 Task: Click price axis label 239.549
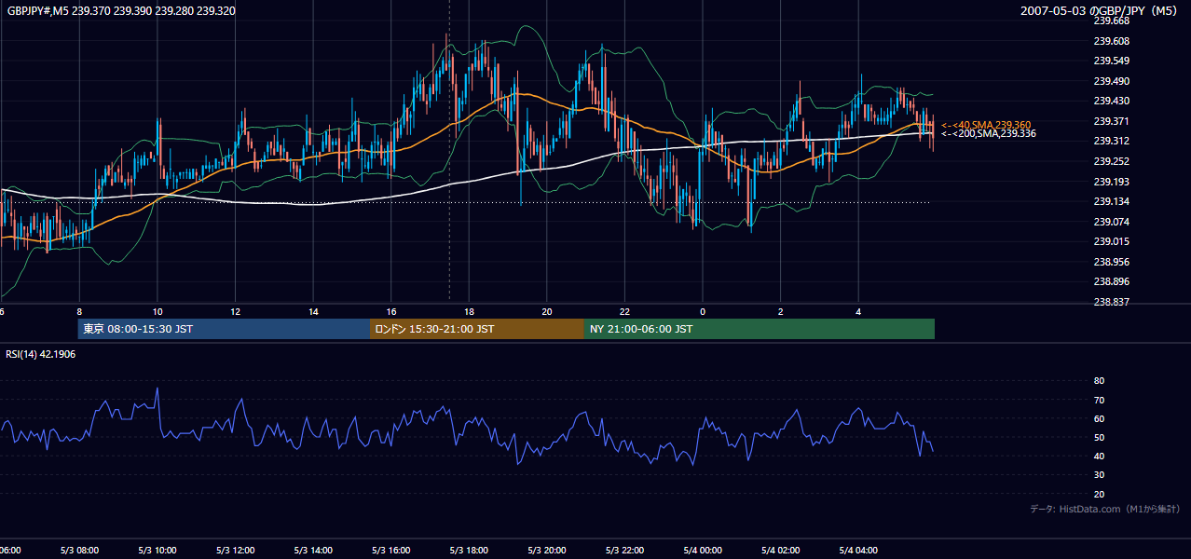[x=1111, y=61]
